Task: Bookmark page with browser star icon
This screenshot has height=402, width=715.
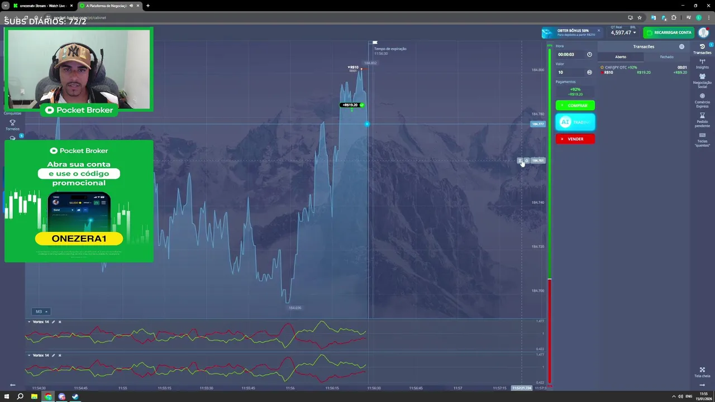Action: (x=640, y=17)
